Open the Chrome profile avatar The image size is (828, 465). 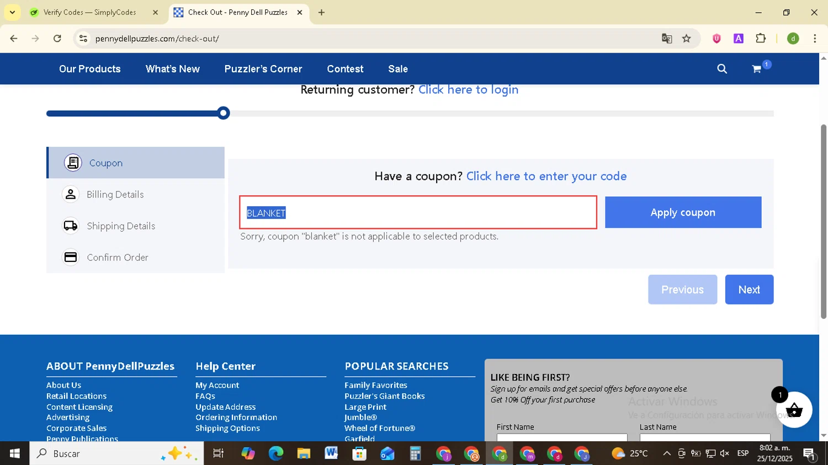[x=793, y=39]
